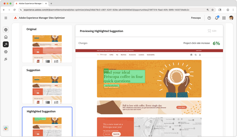Select the Highlighted Suggestion thumbnail card
This screenshot has width=237, height=137.
coord(47,122)
